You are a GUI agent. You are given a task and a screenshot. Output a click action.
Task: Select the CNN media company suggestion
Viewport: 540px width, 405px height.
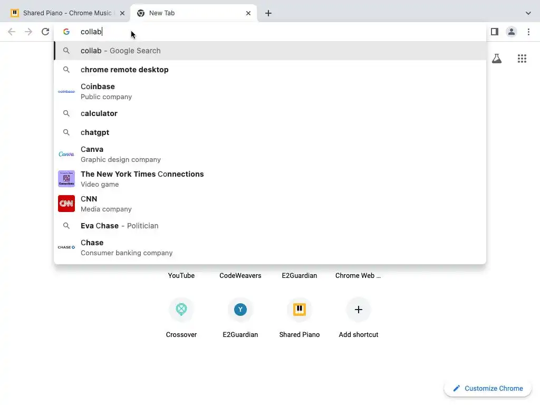[270, 204]
